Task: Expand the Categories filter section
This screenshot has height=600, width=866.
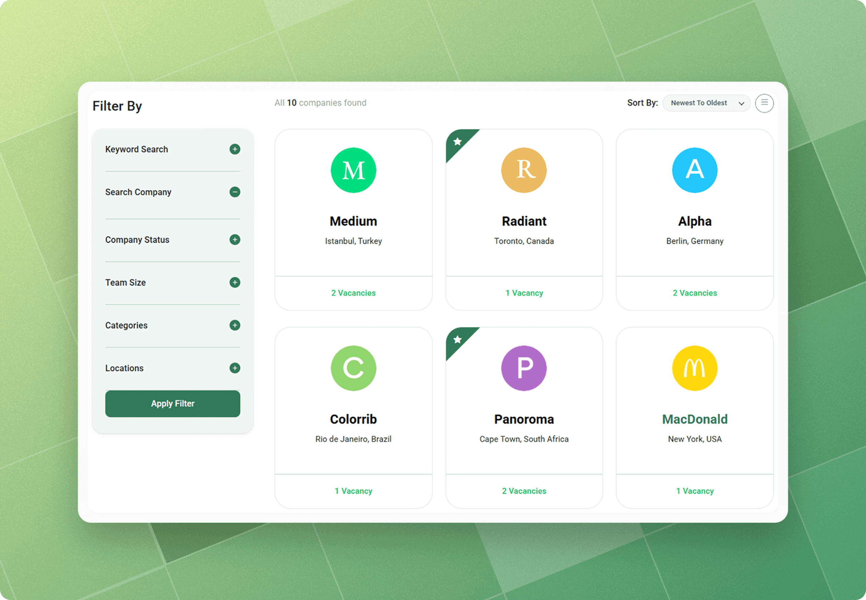Action: point(235,325)
